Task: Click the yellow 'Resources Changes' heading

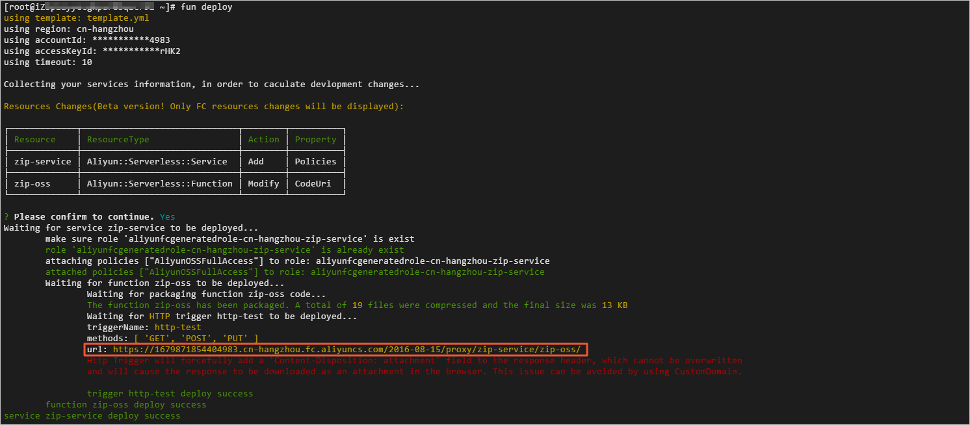Action: coord(204,107)
